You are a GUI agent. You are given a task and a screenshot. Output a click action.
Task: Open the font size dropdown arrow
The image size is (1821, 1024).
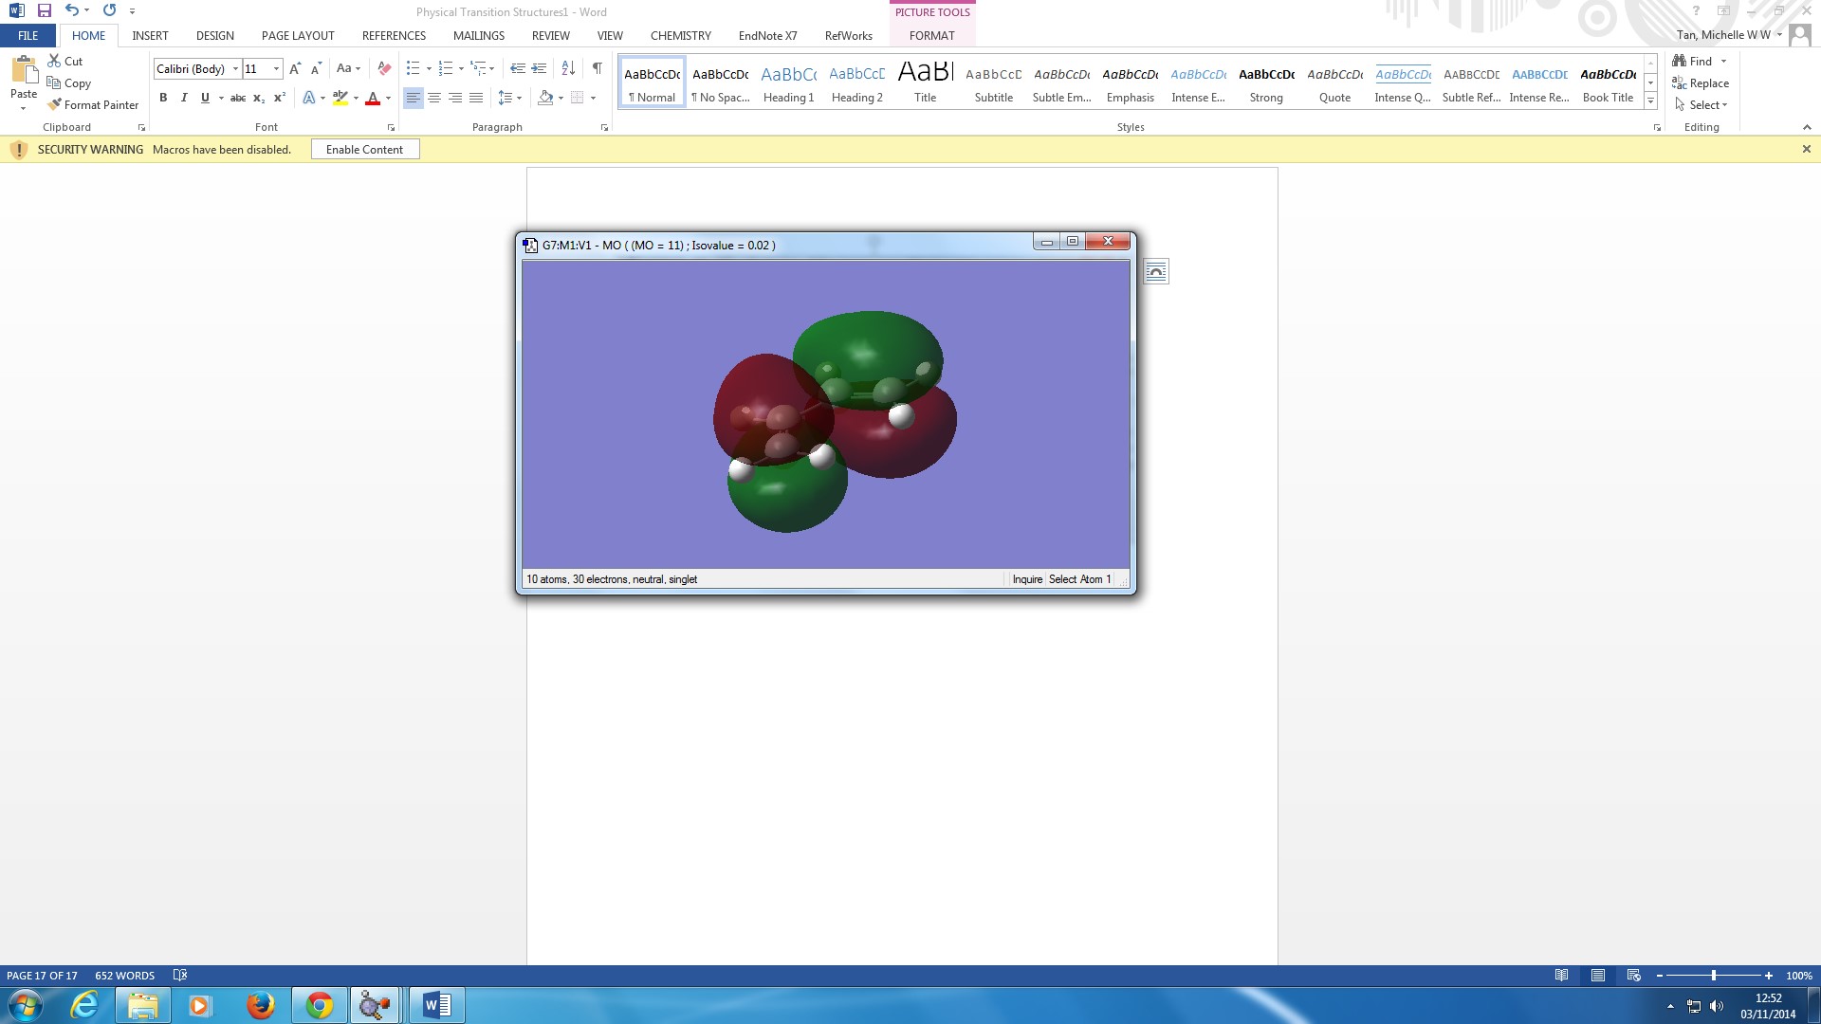coord(276,68)
